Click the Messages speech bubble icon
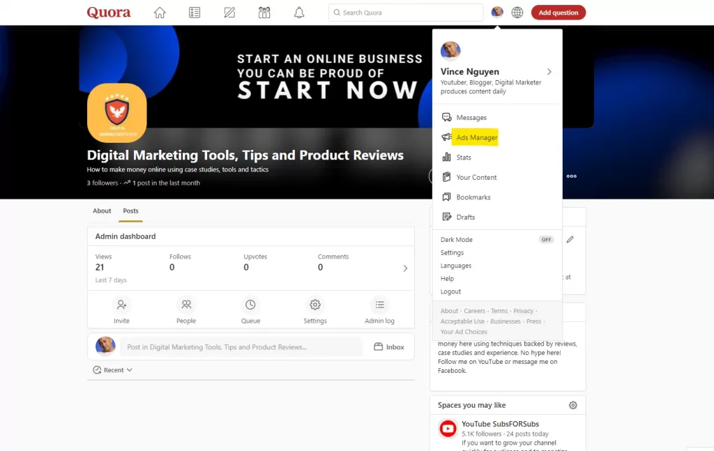Screen dimensions: 714x451 pos(447,117)
